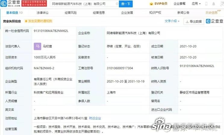This screenshot has width=224, height=135.
Task: Select 核准日期 value 2021-10-20
Action: (188, 57)
